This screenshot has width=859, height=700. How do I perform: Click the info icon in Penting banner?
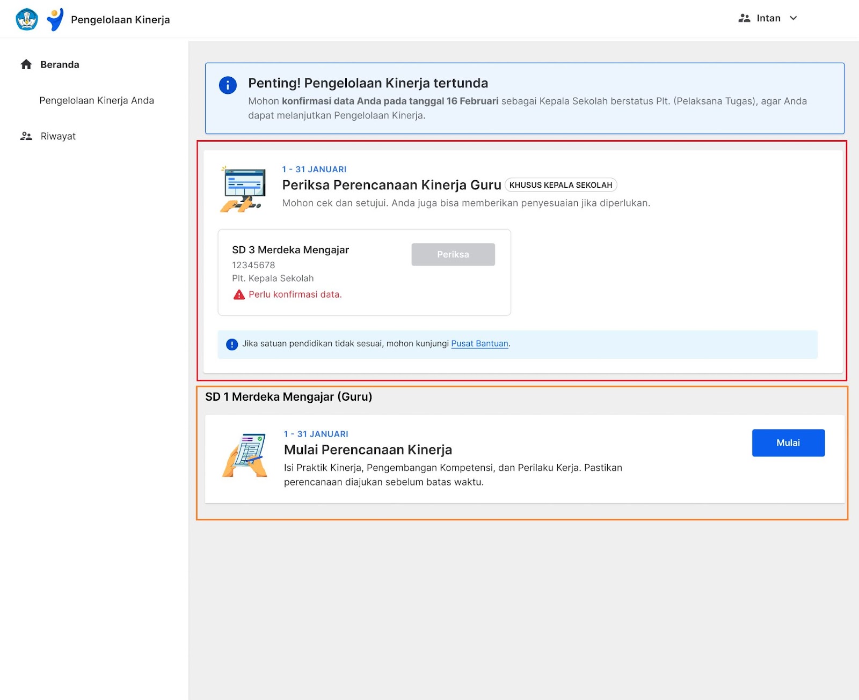[228, 85]
